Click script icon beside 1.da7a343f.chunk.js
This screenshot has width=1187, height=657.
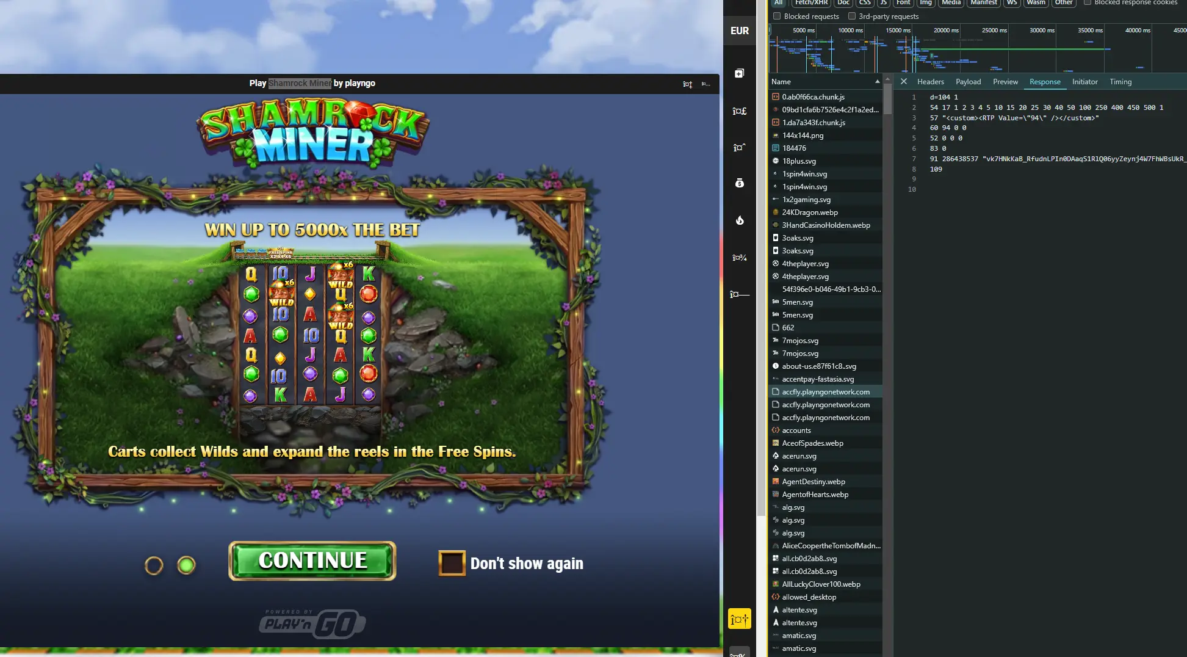pos(776,122)
